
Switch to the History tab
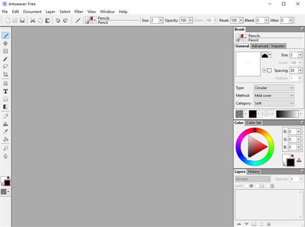(254, 172)
